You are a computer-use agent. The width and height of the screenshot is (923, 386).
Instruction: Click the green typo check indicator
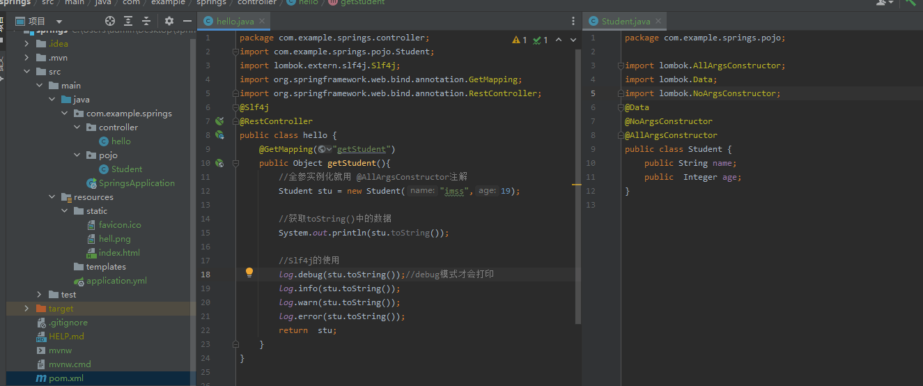[x=541, y=40]
